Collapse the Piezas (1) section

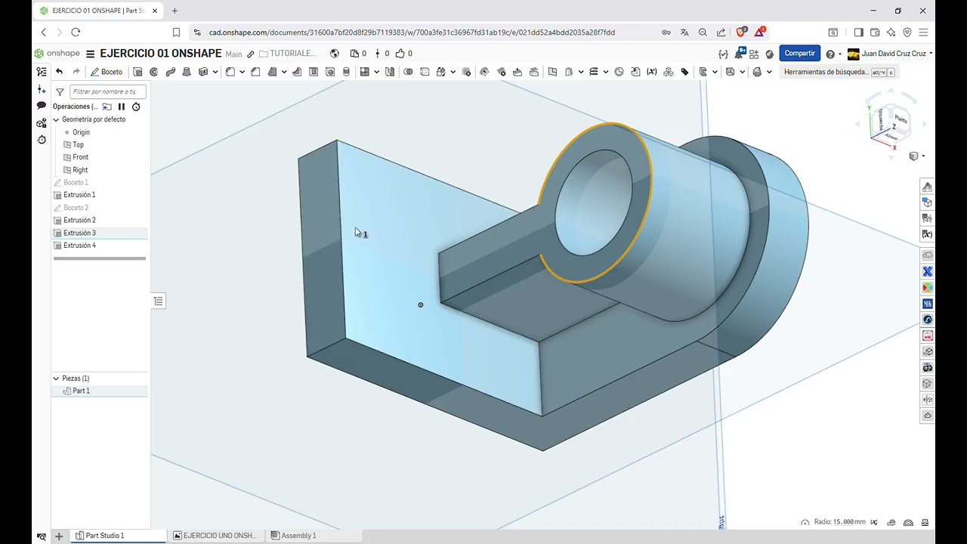pos(56,379)
